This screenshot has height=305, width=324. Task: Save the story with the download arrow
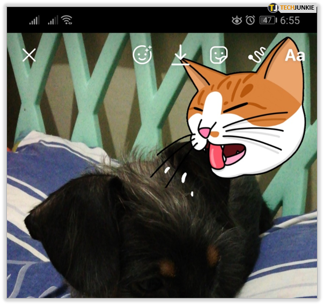pos(180,55)
